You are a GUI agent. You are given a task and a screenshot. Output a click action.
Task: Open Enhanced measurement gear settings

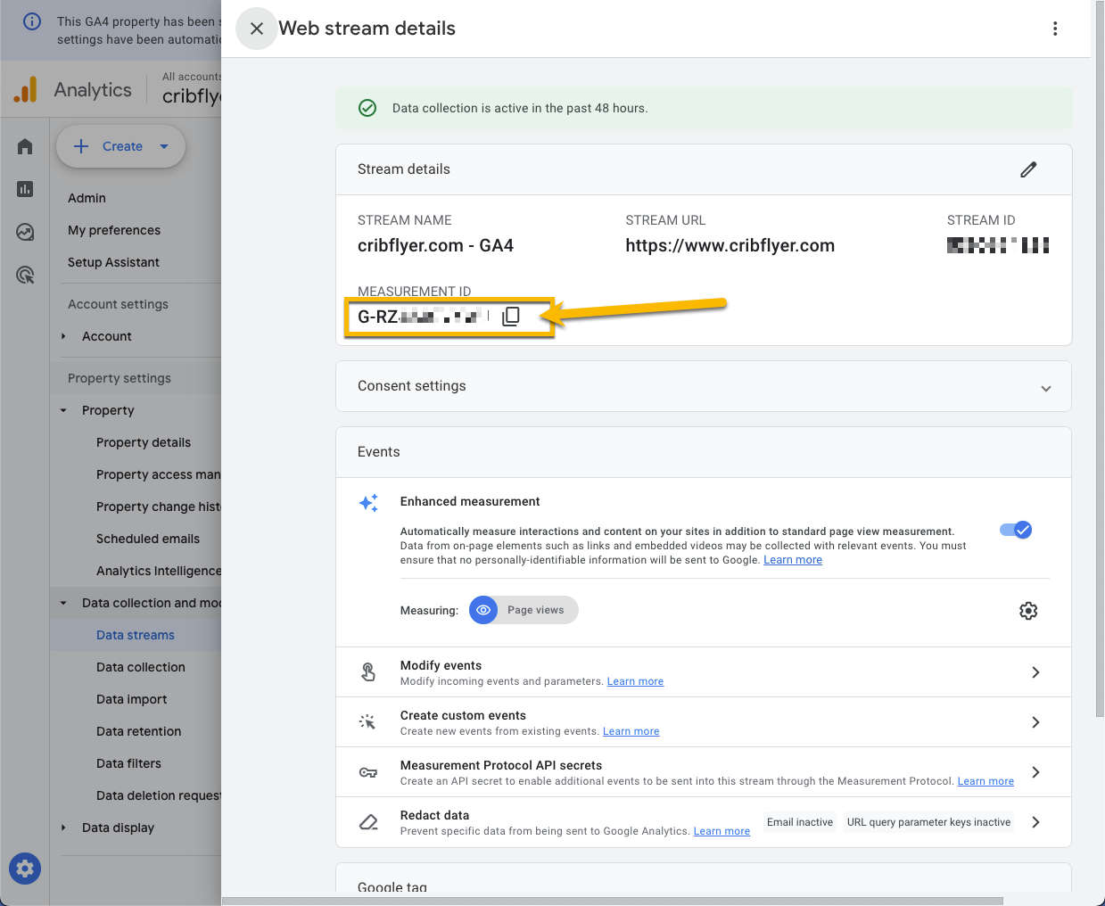(1028, 611)
